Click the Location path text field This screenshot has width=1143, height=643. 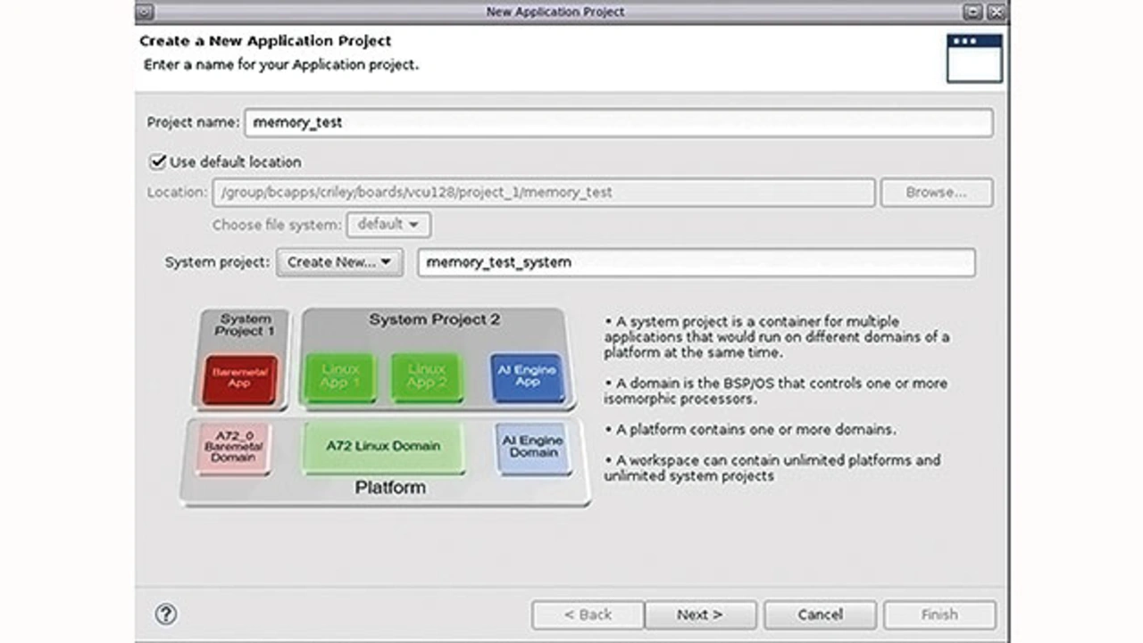[x=543, y=193]
